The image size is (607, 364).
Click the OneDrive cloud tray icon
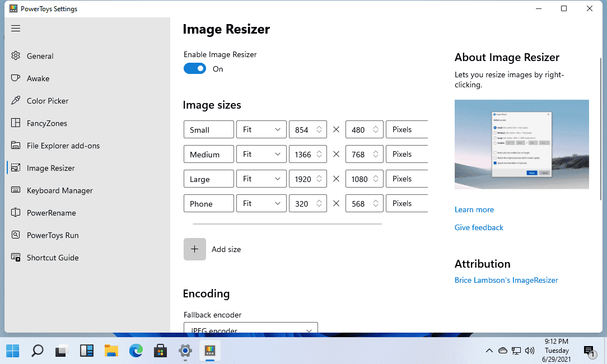pyautogui.click(x=502, y=351)
